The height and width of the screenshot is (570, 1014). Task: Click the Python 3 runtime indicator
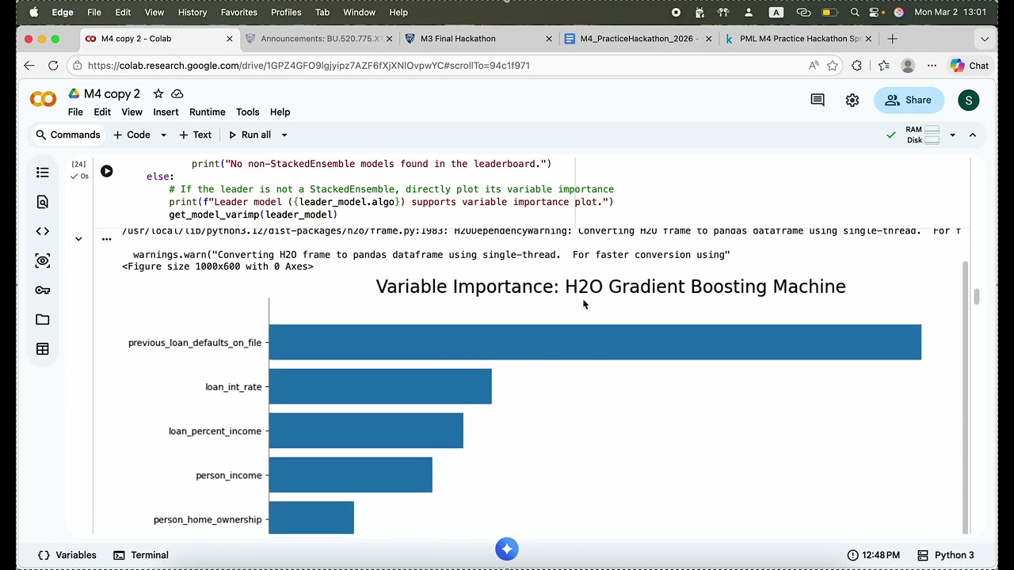[946, 555]
